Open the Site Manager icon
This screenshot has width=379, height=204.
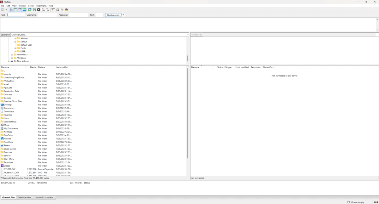tap(3, 10)
